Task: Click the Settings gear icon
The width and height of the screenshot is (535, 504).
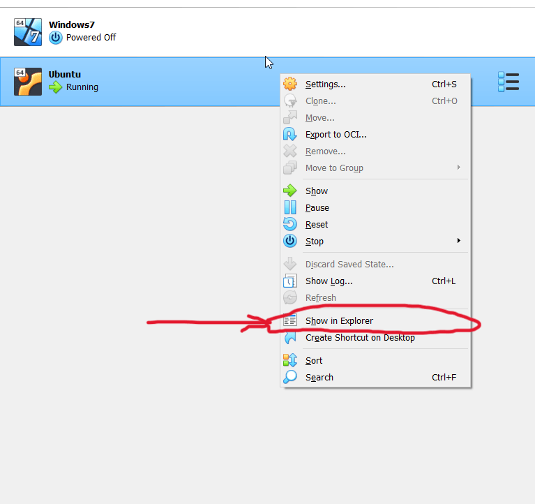Action: coord(290,84)
